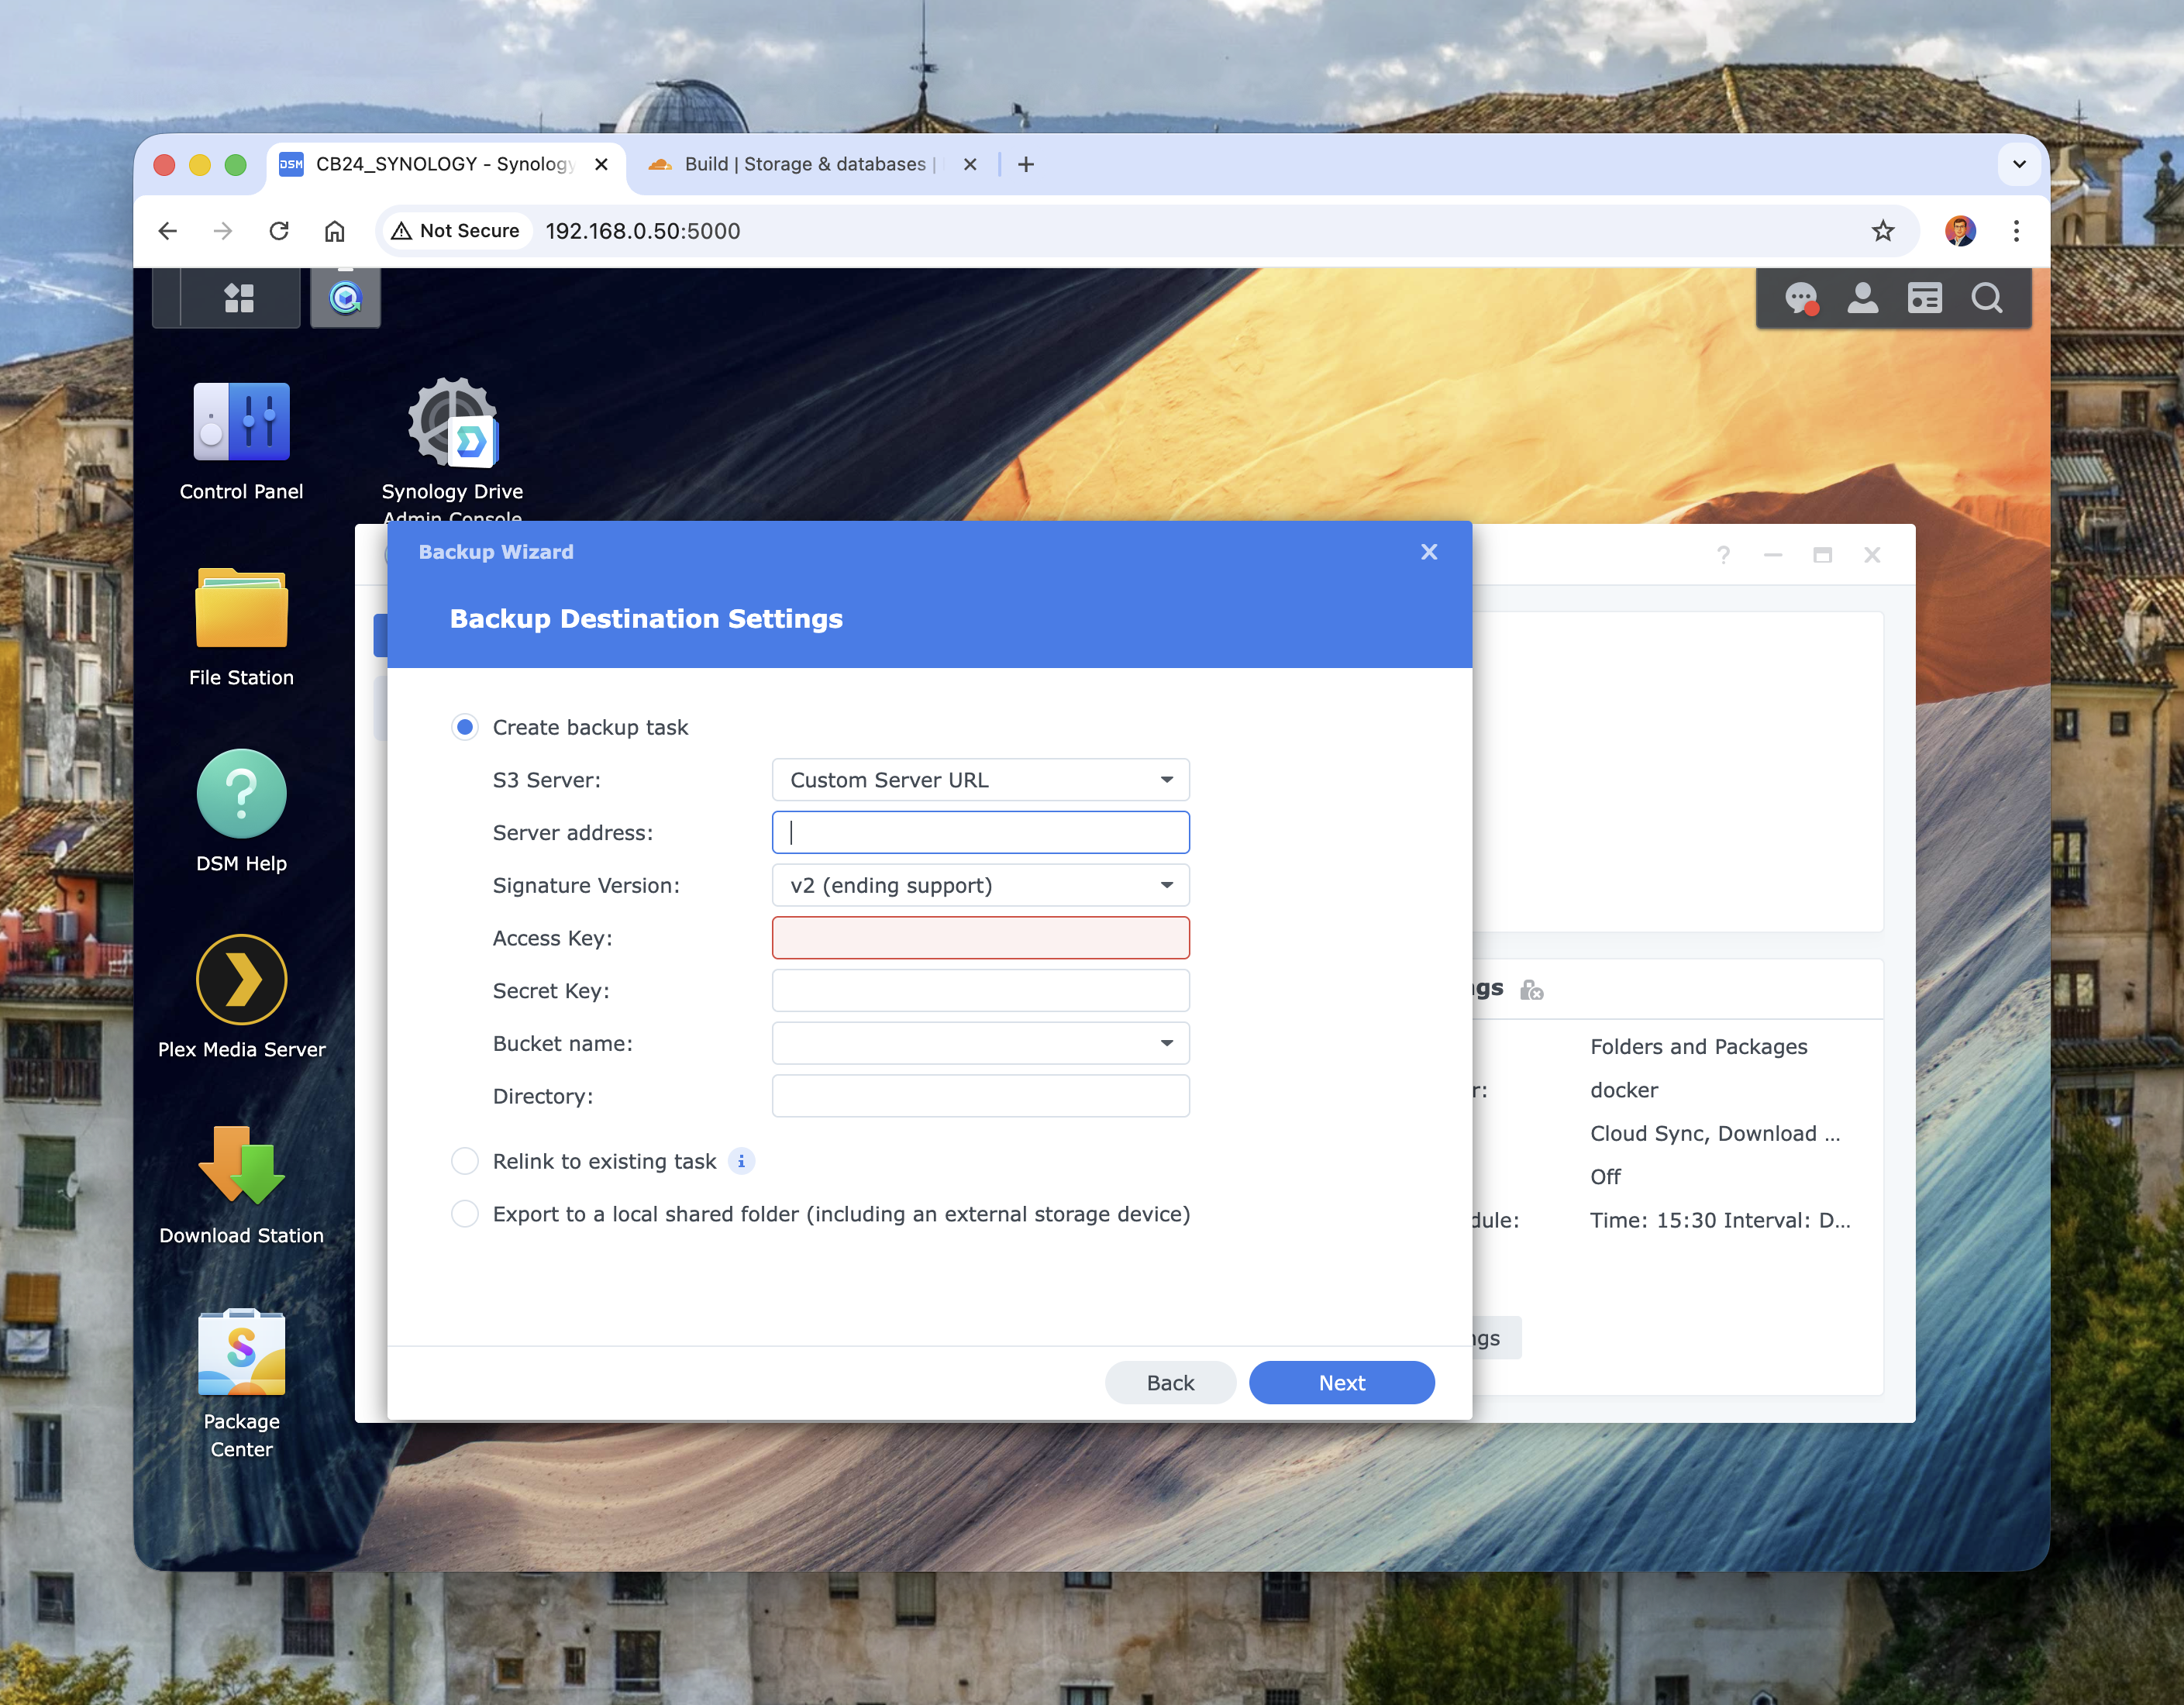Click the Back button

1169,1382
